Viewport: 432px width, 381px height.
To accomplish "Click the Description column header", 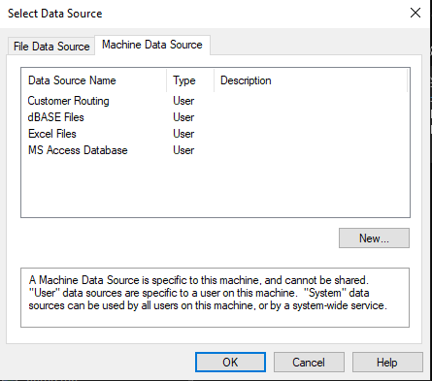I will [311, 80].
